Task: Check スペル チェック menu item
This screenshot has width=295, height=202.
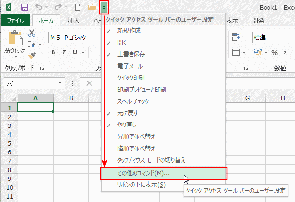Action: coord(163,101)
